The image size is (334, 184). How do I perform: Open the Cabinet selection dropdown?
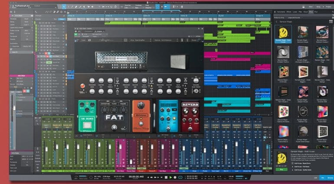[166, 40]
